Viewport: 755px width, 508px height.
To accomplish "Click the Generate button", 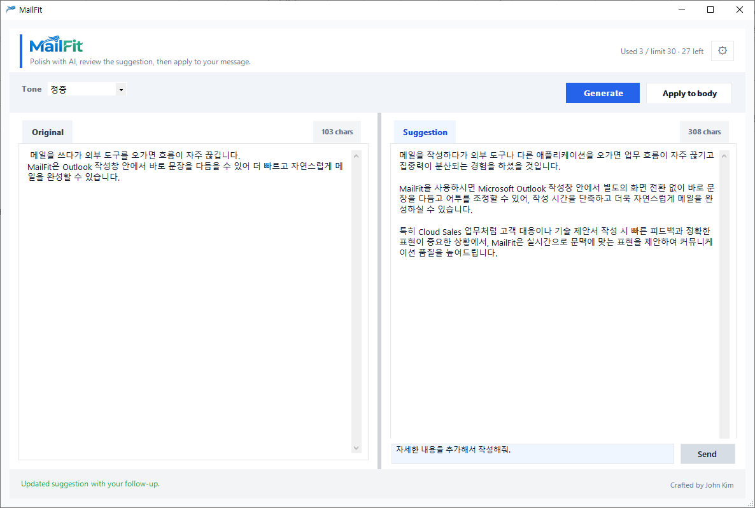I will point(602,92).
